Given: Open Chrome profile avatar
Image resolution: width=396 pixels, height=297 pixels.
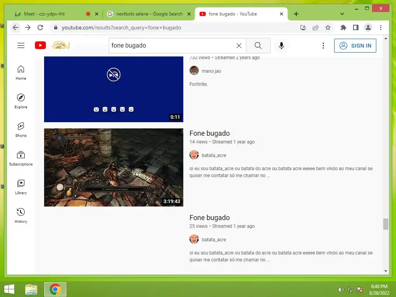Looking at the screenshot, I should tap(368, 27).
